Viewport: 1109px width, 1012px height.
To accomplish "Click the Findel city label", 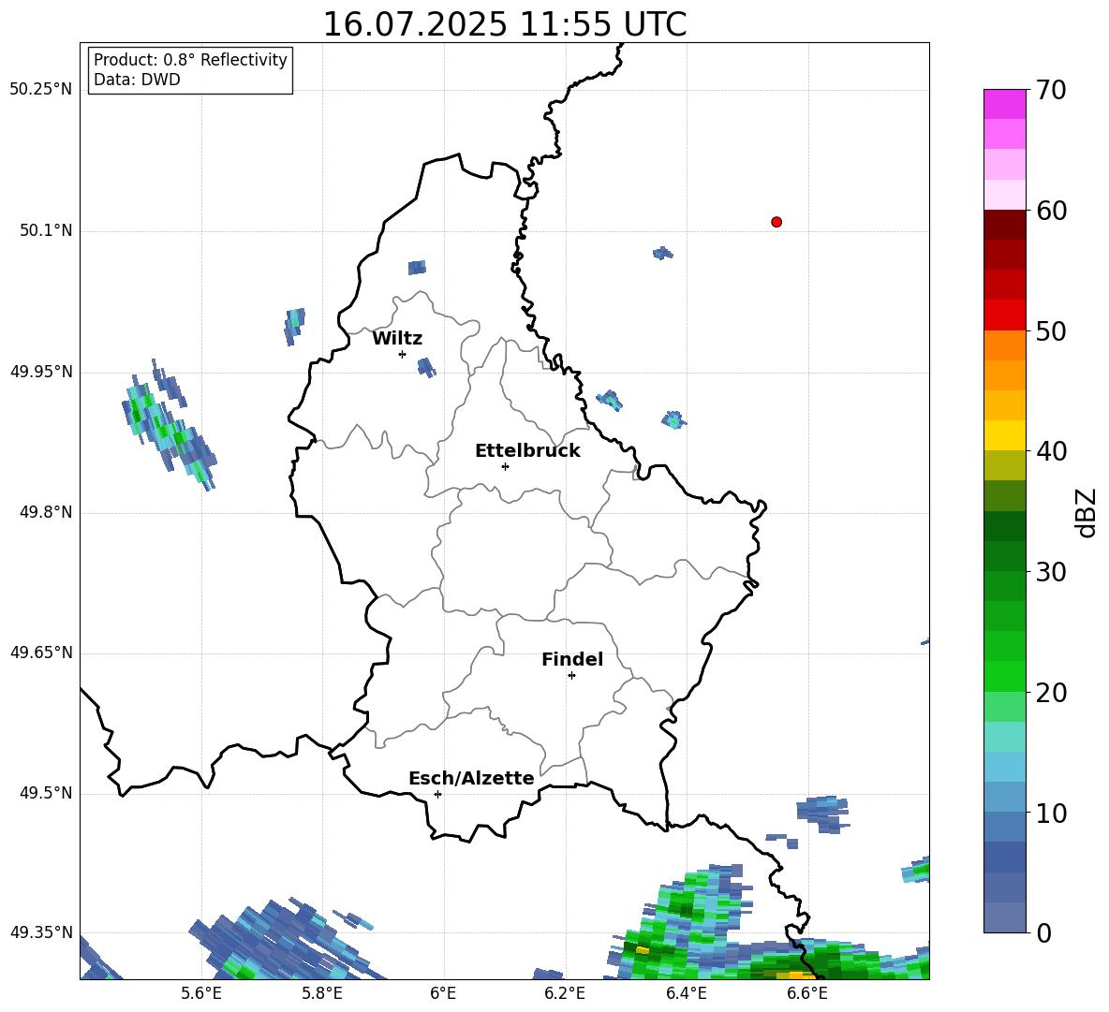I will coord(572,659).
